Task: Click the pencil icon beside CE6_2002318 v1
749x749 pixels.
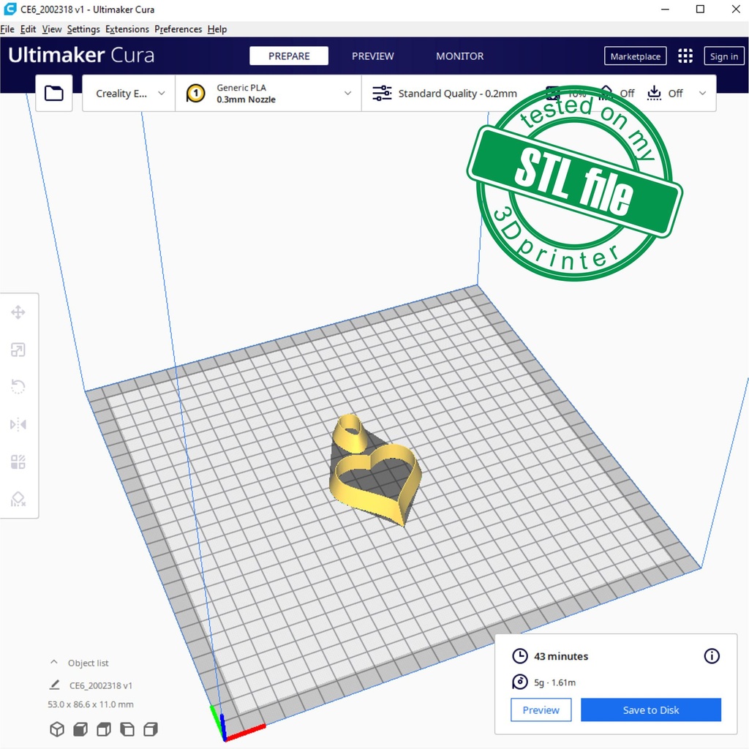Action: (54, 685)
